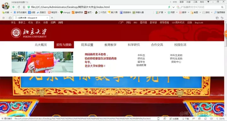The height and width of the screenshot is (121, 227).
Task: Select the 教育教学 navigation tab
Action: pyautogui.click(x=110, y=45)
